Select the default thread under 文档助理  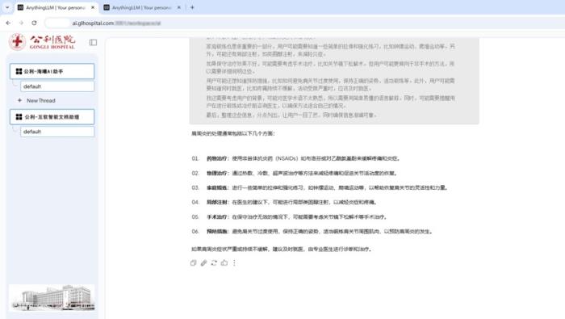pos(57,132)
